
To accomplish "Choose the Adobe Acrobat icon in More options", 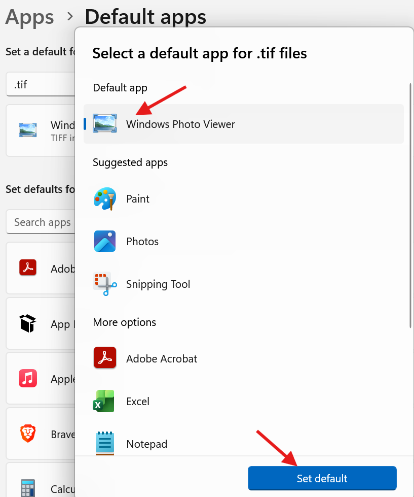I will [x=105, y=358].
